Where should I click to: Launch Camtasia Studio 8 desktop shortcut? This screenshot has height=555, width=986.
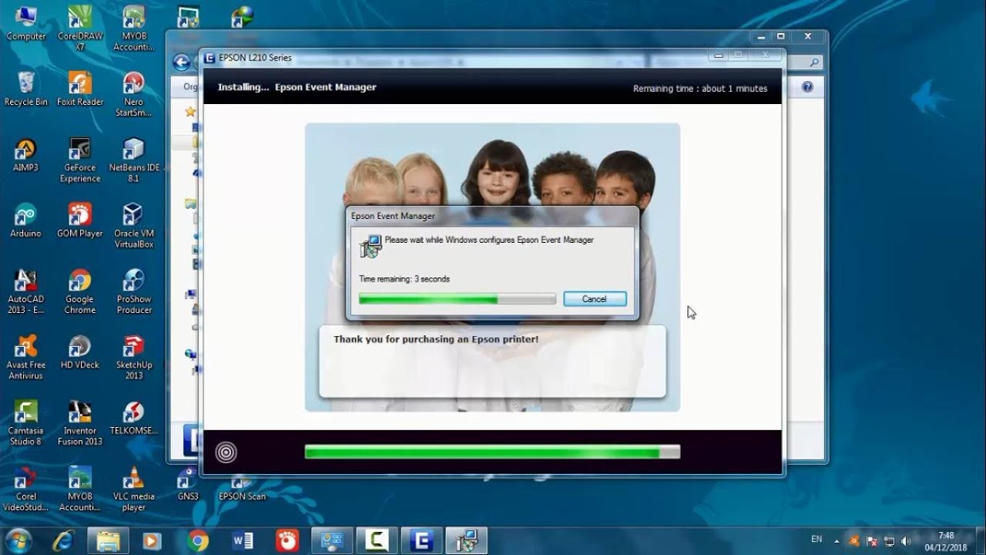click(x=26, y=422)
